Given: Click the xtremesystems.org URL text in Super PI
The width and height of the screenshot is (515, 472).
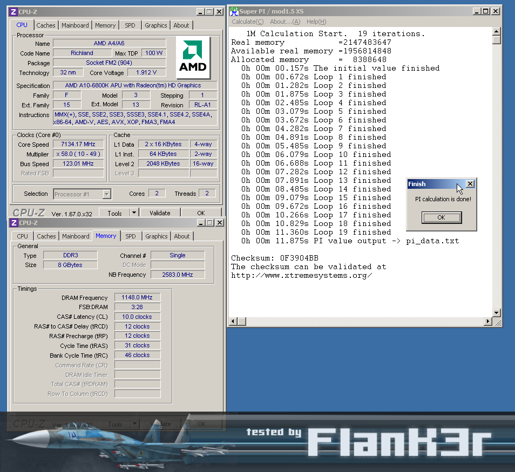Looking at the screenshot, I should coord(302,276).
